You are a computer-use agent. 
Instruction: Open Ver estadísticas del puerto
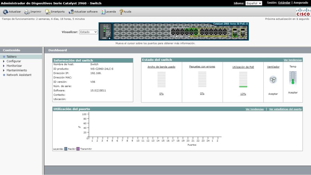(x=285, y=109)
